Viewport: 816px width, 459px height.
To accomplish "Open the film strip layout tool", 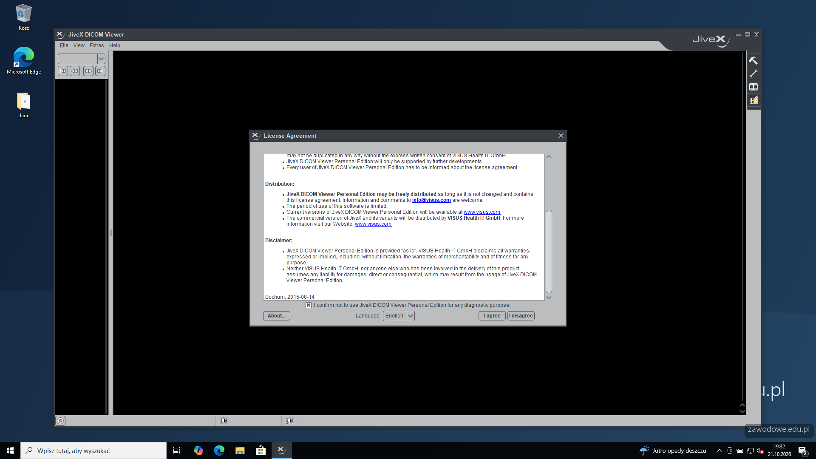I will [x=753, y=87].
